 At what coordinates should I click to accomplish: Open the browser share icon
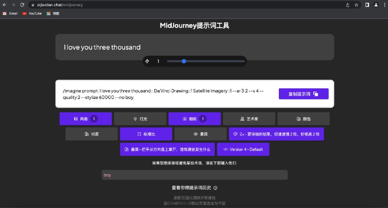point(348,5)
